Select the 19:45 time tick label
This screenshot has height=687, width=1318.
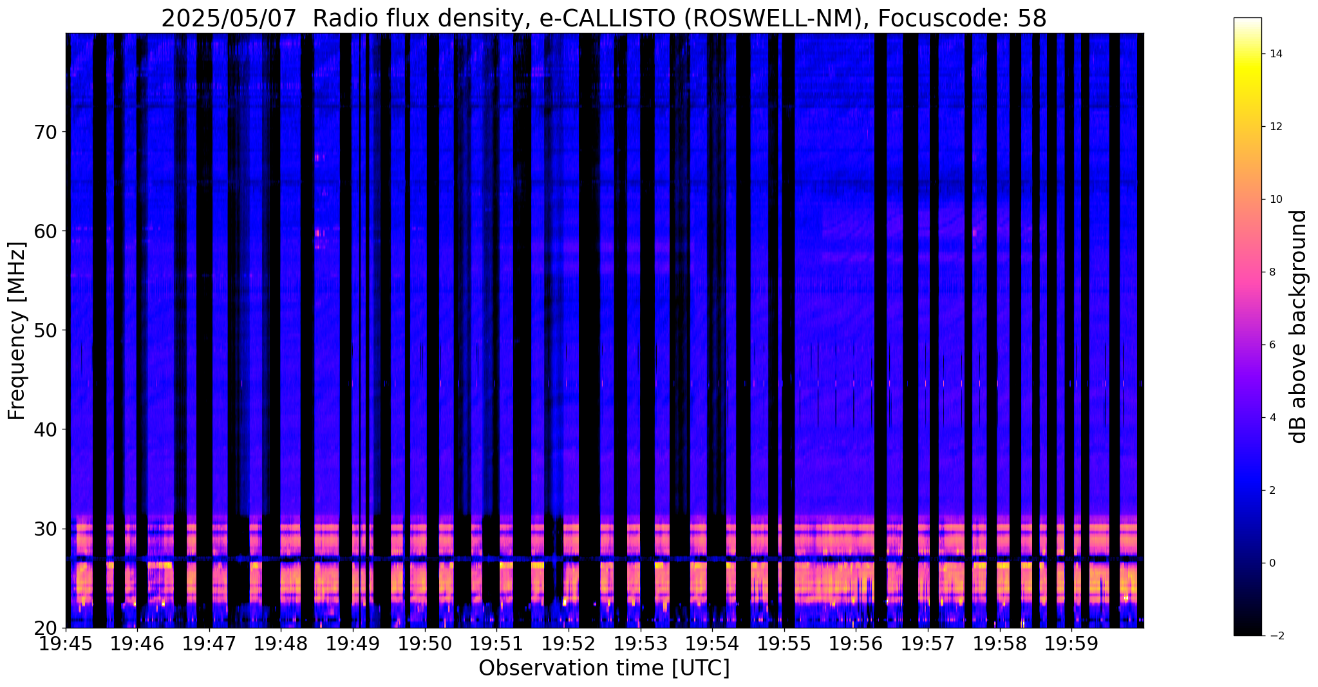click(x=66, y=643)
